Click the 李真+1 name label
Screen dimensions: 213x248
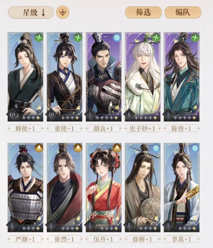tap(182, 239)
